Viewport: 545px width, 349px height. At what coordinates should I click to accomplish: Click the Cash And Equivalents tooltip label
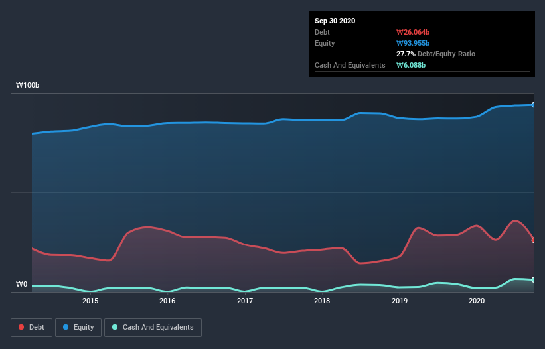pos(350,65)
